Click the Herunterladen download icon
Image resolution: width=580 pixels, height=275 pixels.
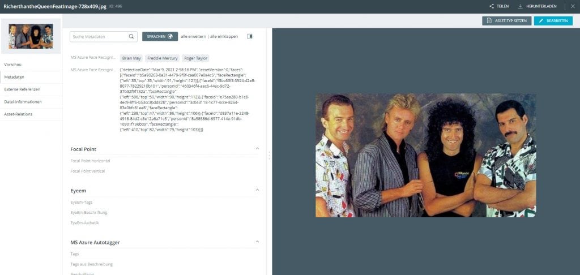520,6
